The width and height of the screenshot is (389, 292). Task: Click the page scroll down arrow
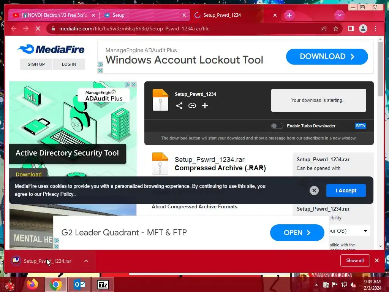coord(380,246)
